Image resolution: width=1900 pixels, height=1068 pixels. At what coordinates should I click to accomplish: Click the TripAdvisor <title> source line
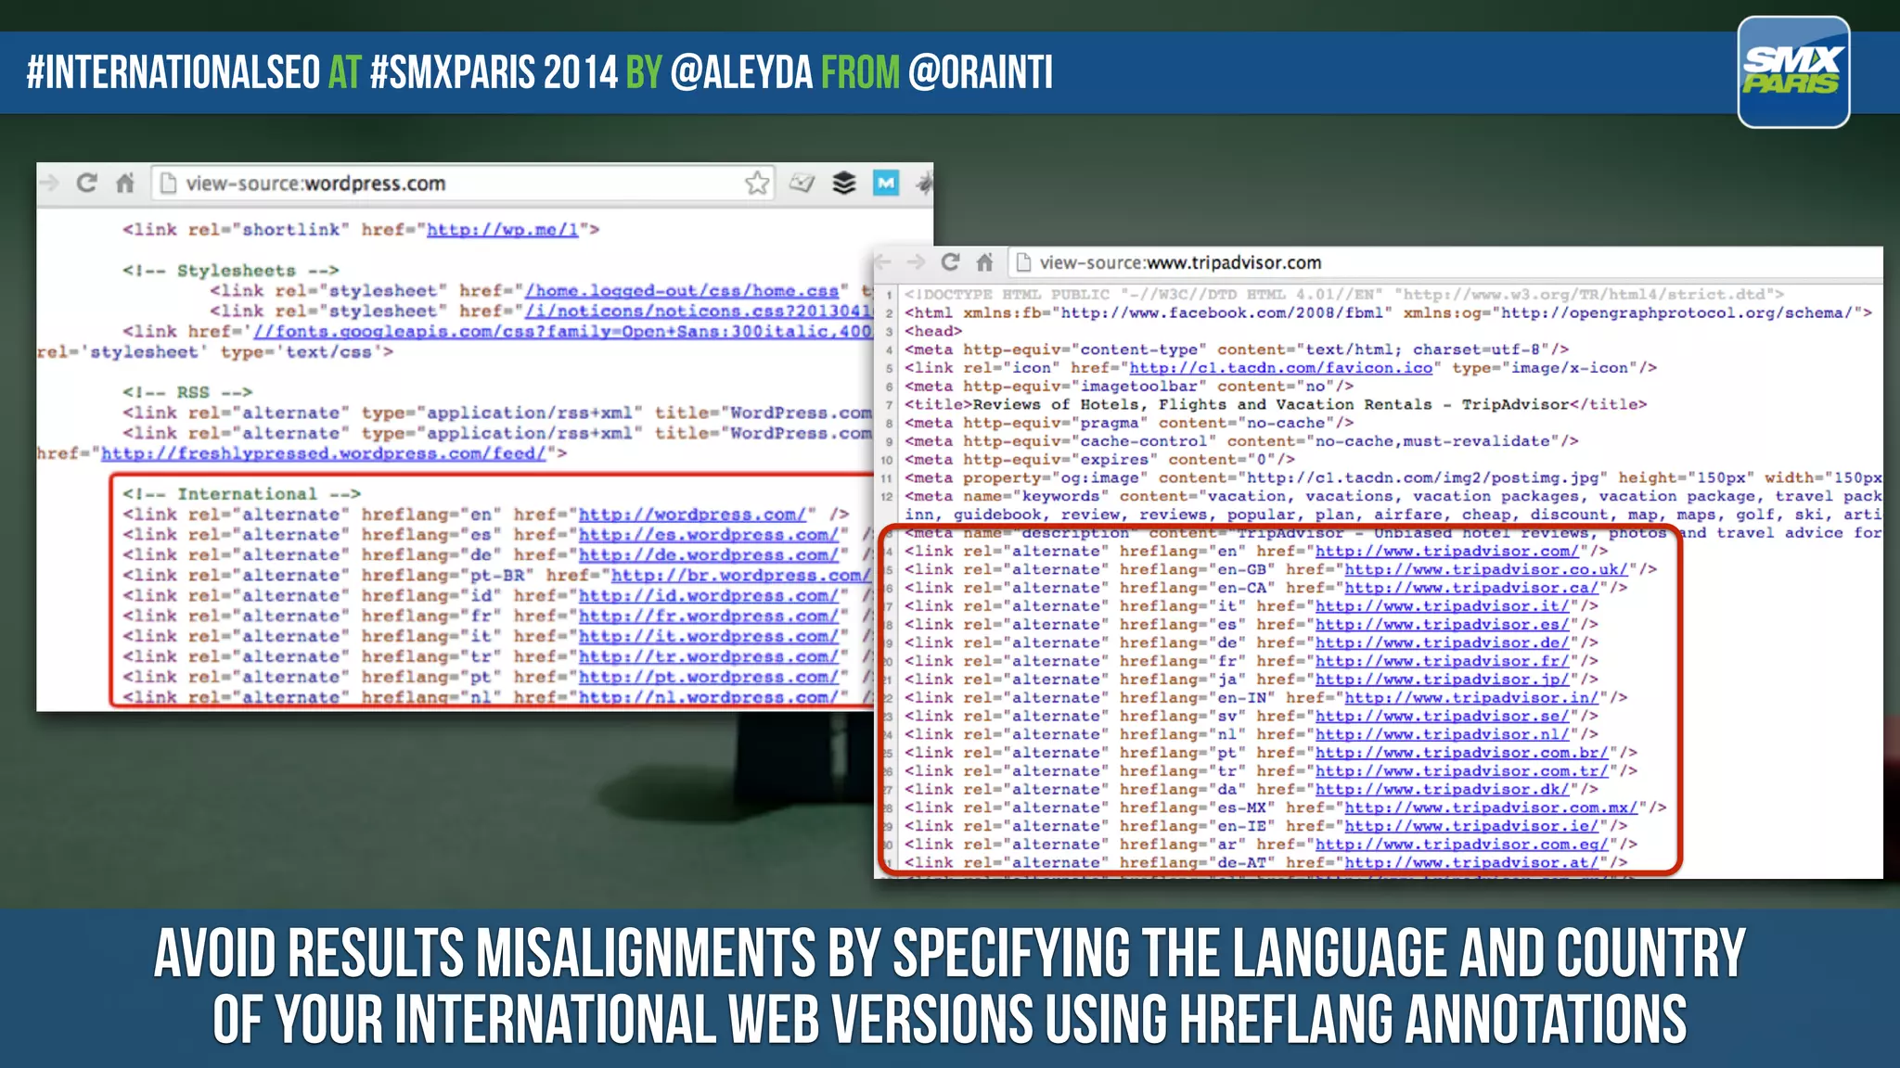1276,405
